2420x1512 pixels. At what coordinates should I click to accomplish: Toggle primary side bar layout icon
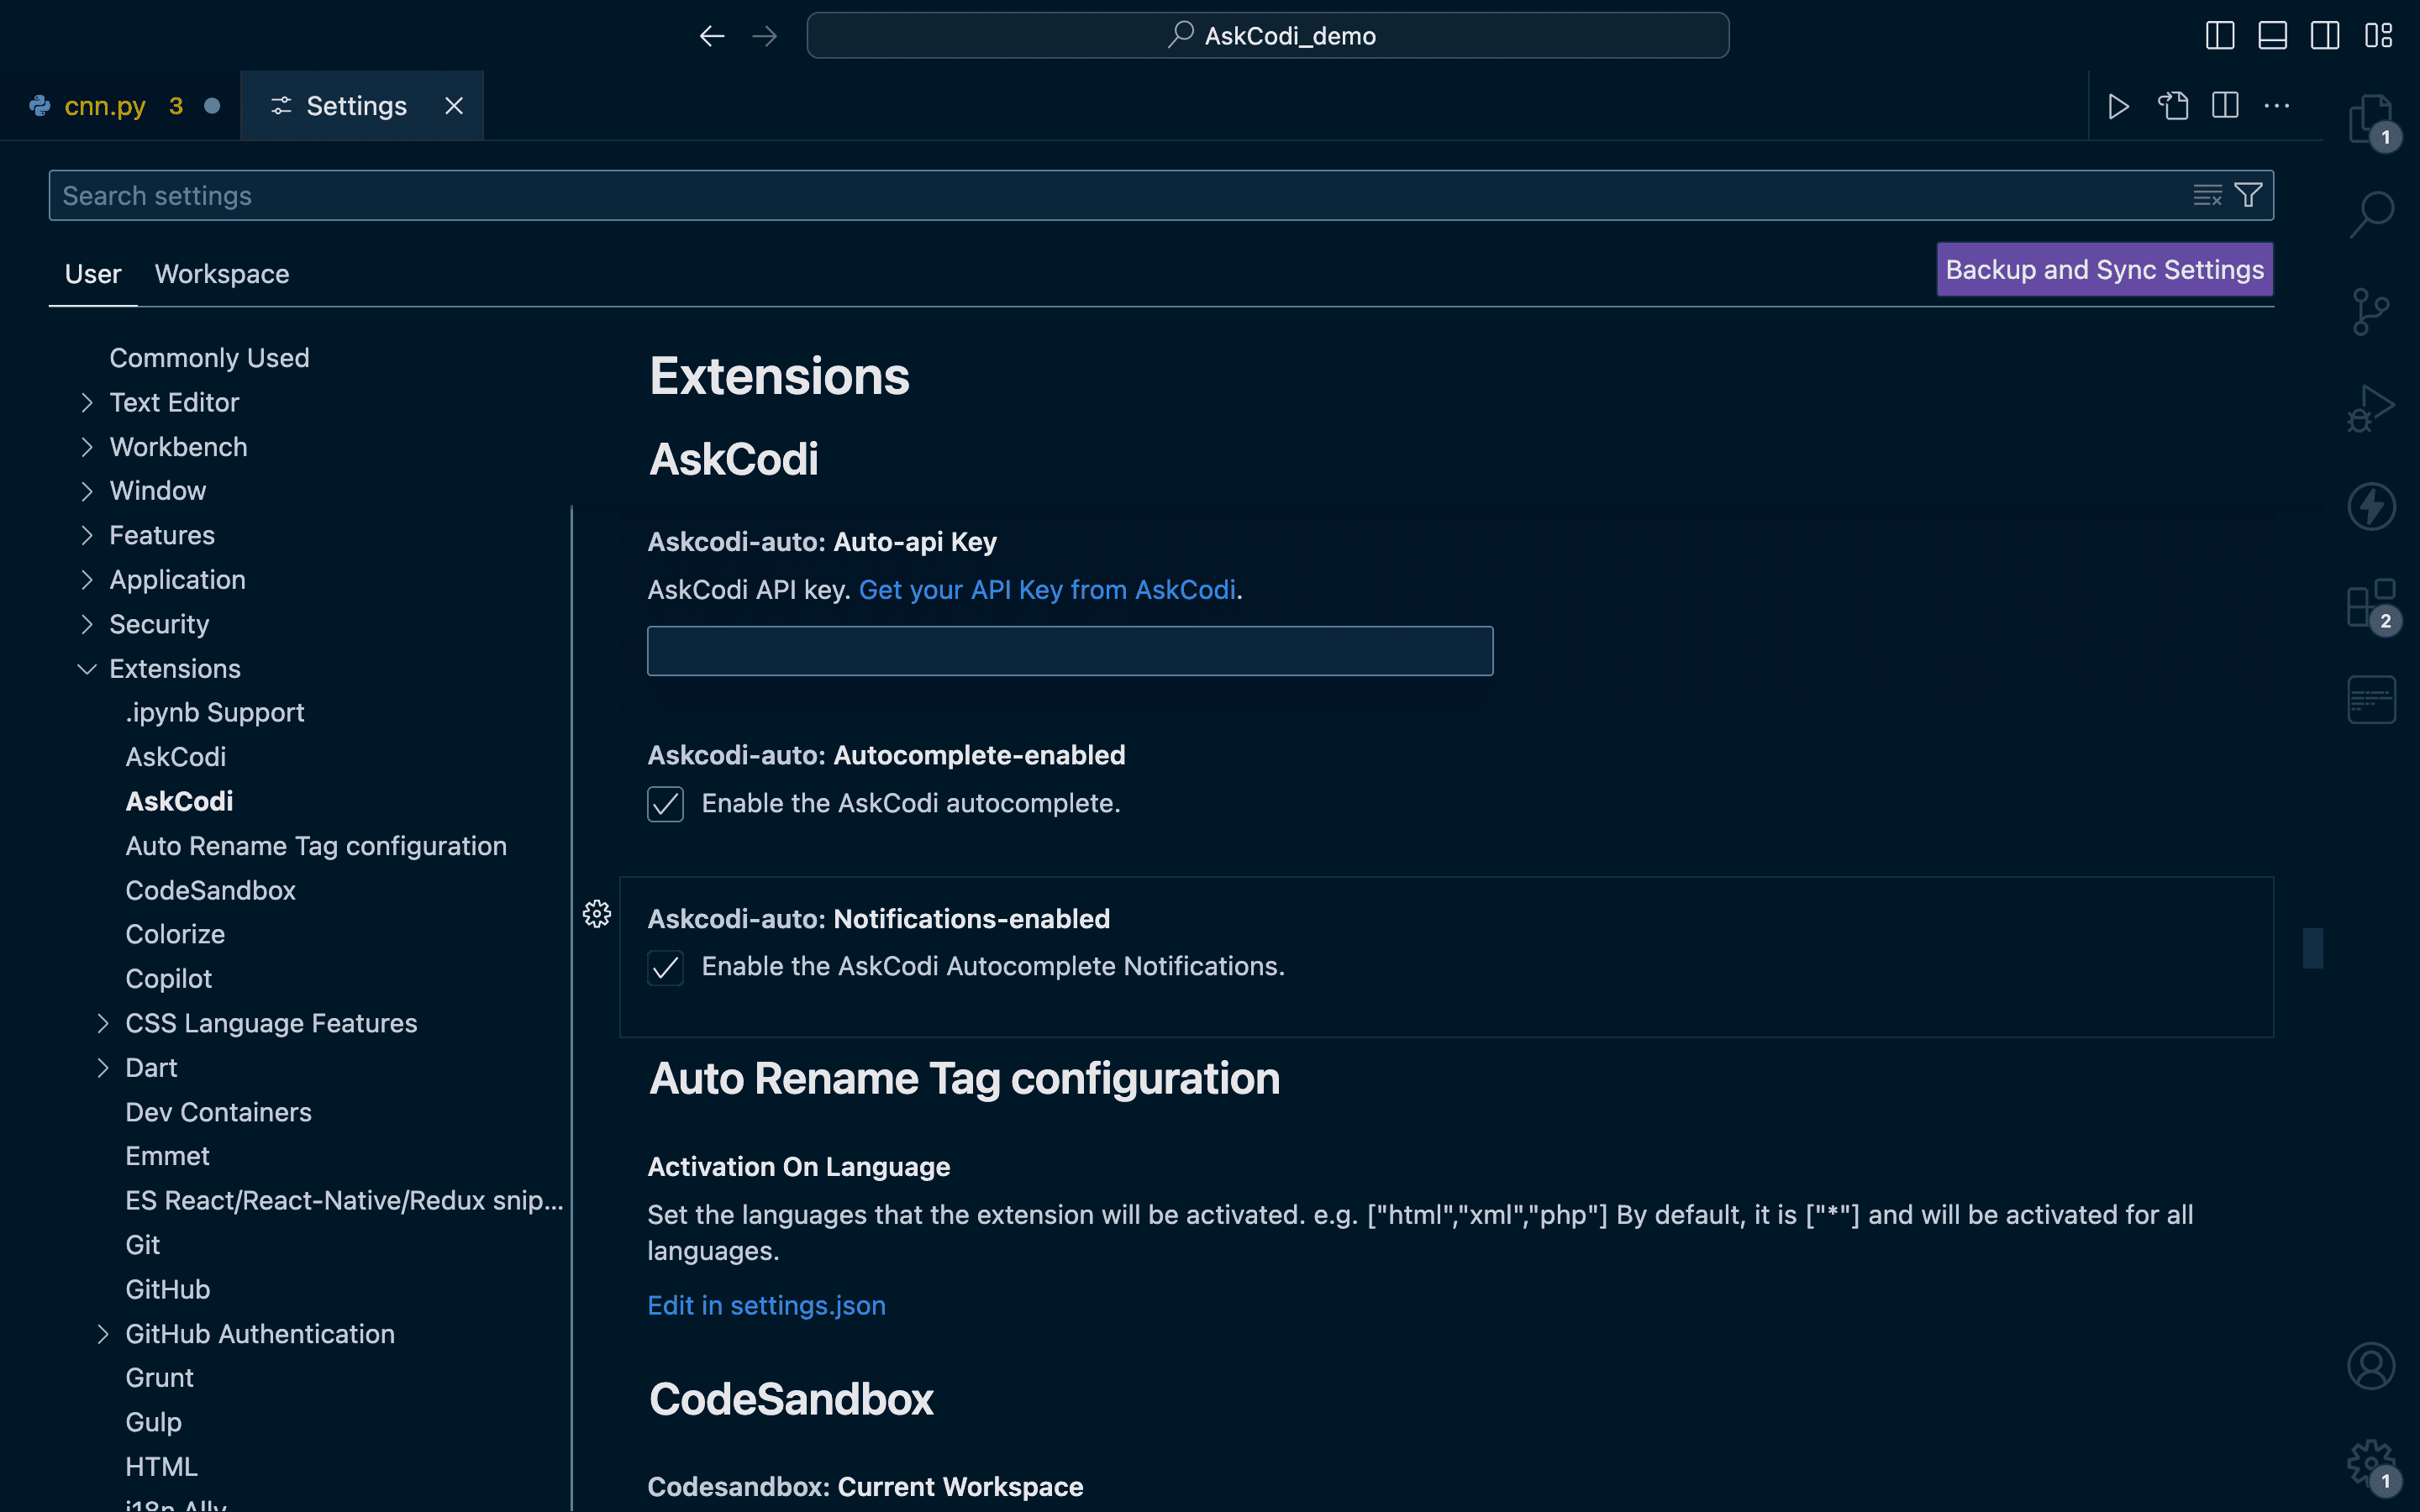coord(2220,36)
